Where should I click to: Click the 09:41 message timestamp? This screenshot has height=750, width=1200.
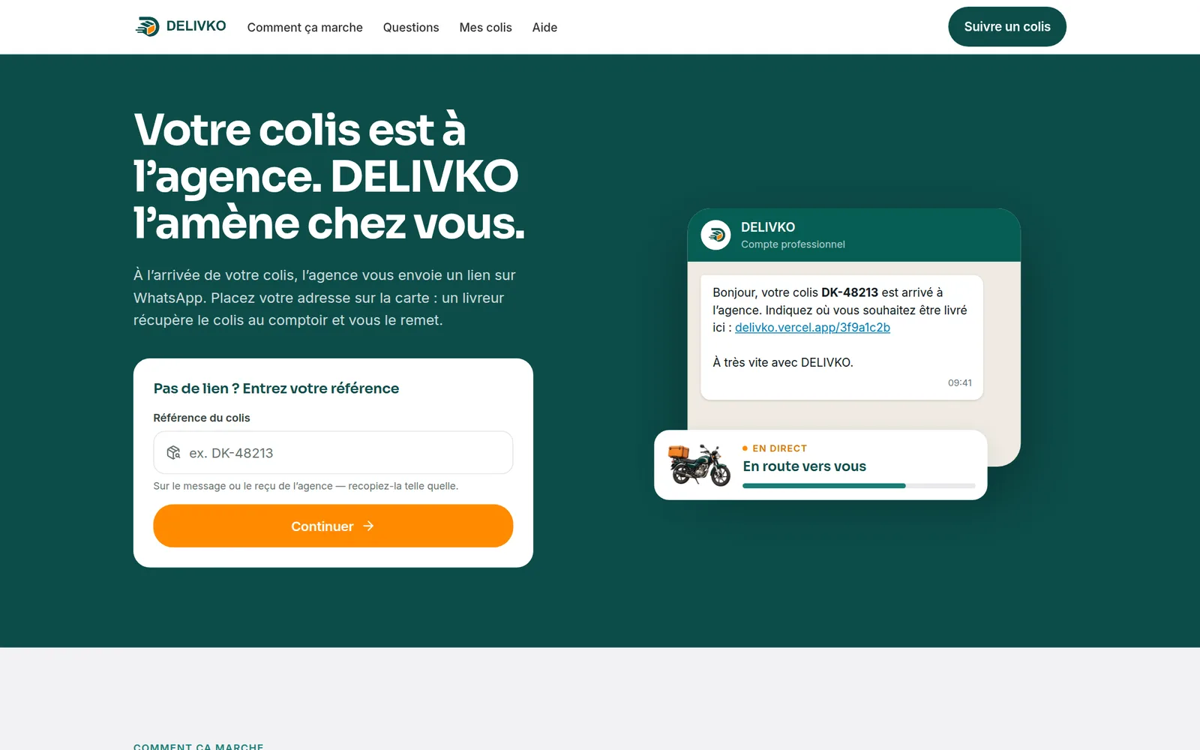[x=959, y=382]
